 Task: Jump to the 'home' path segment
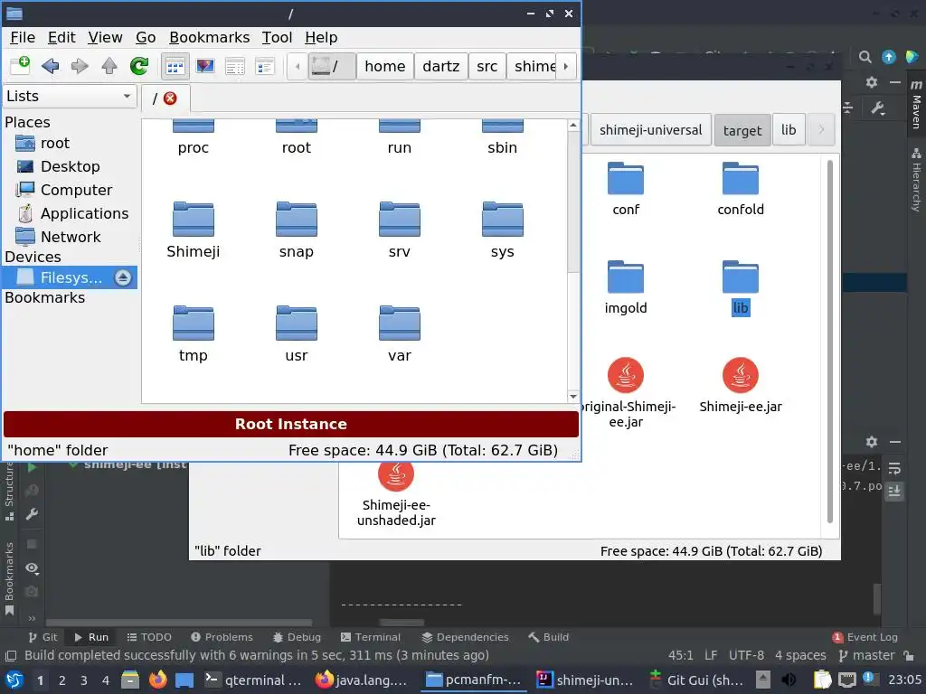coord(385,66)
